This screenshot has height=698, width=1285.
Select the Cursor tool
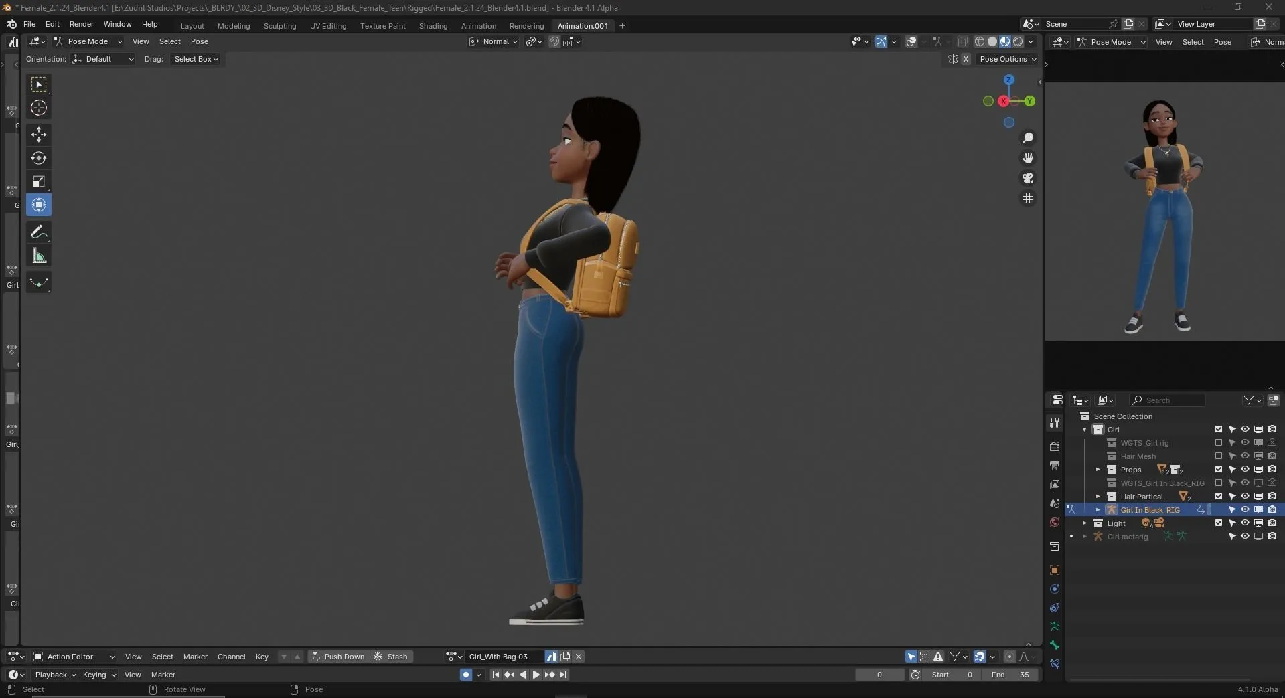coord(38,107)
